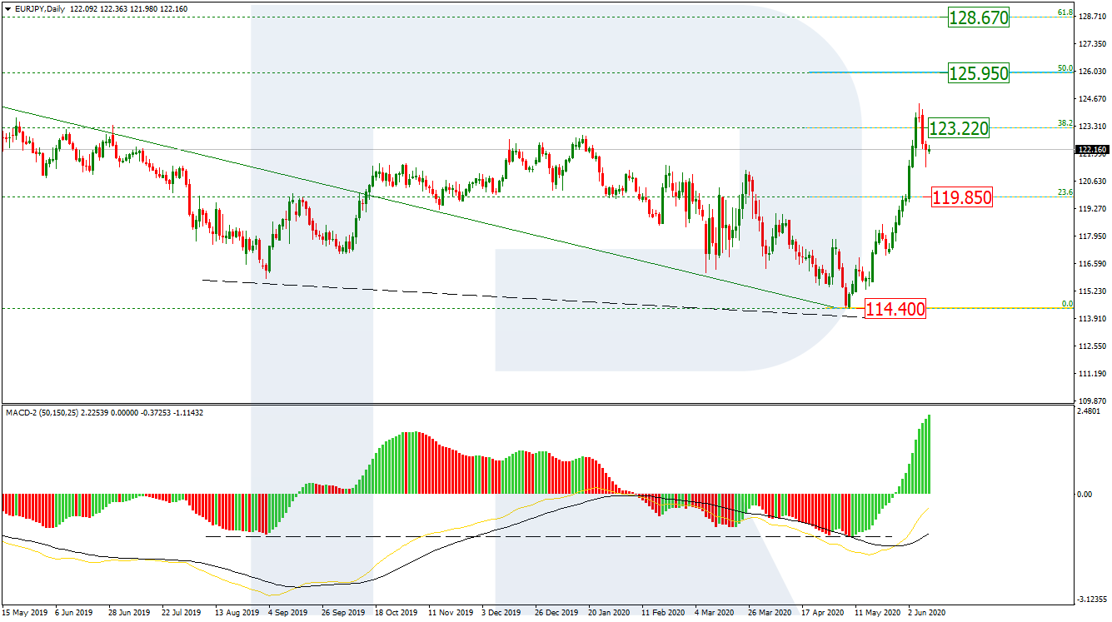This screenshot has height=622, width=1112.
Task: Click 126.030 on the price axis
Action: pos(1091,72)
